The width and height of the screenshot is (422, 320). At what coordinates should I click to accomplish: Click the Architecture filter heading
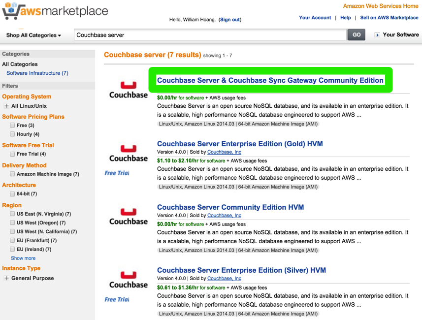tap(19, 185)
